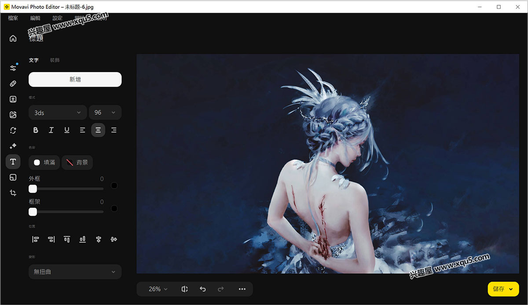Click the yellow 儲存 save button
Viewport: 528px width, 305px height.
(x=503, y=289)
